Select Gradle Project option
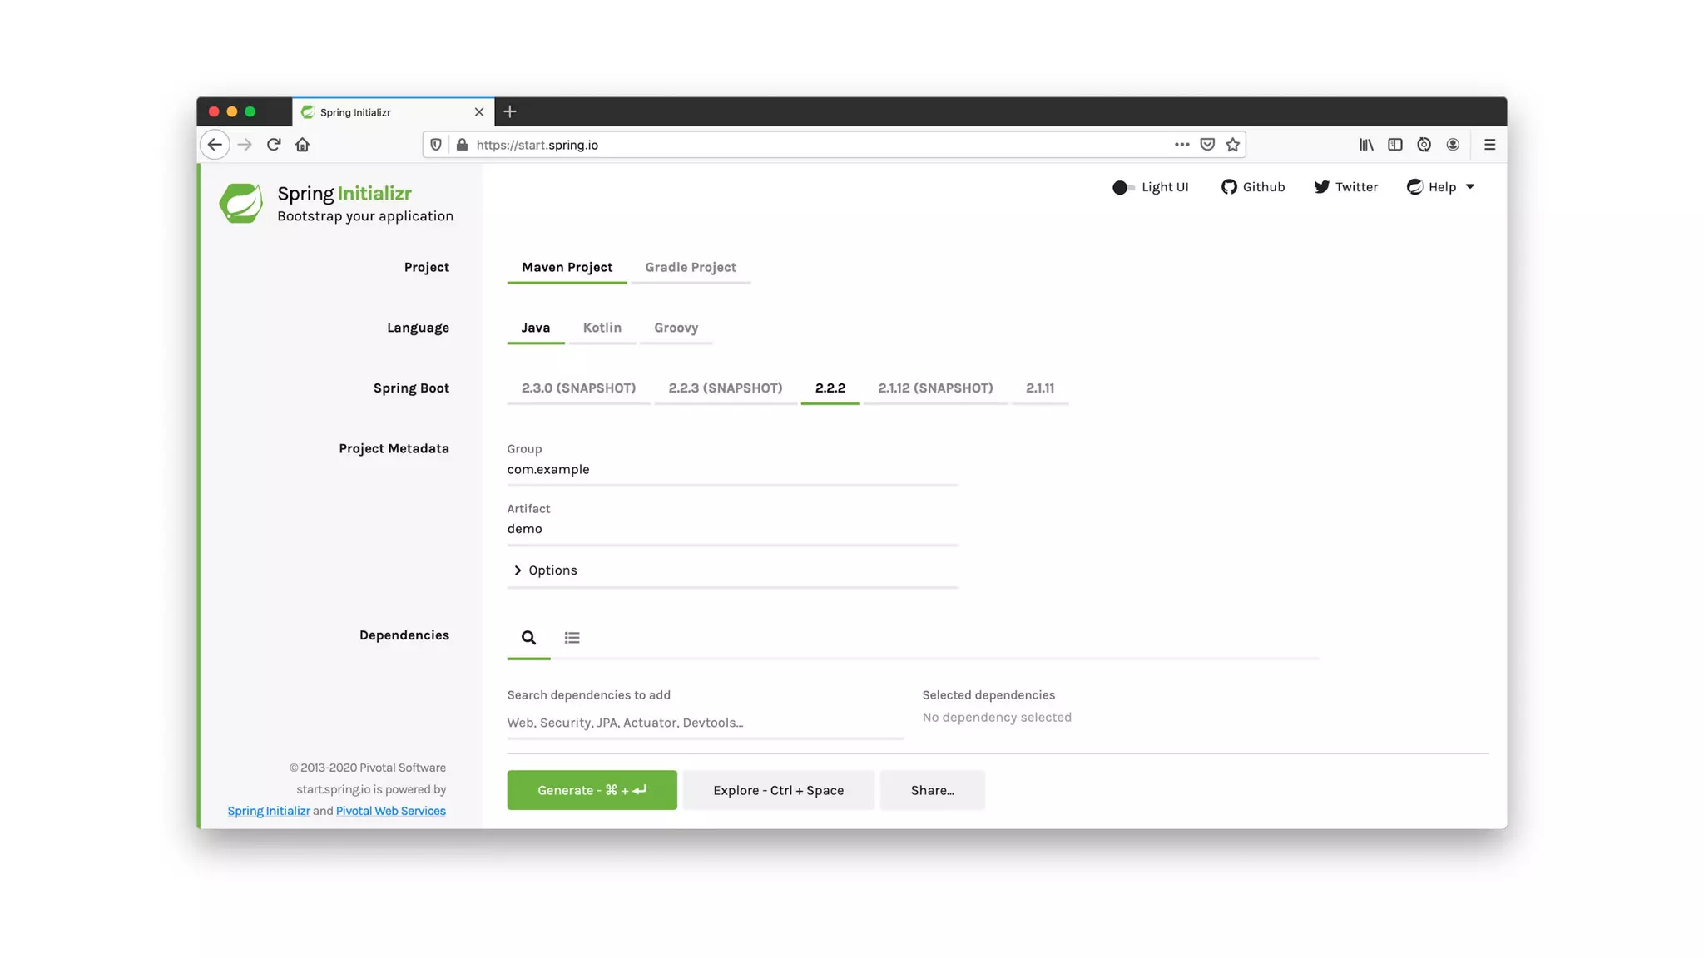 point(690,268)
